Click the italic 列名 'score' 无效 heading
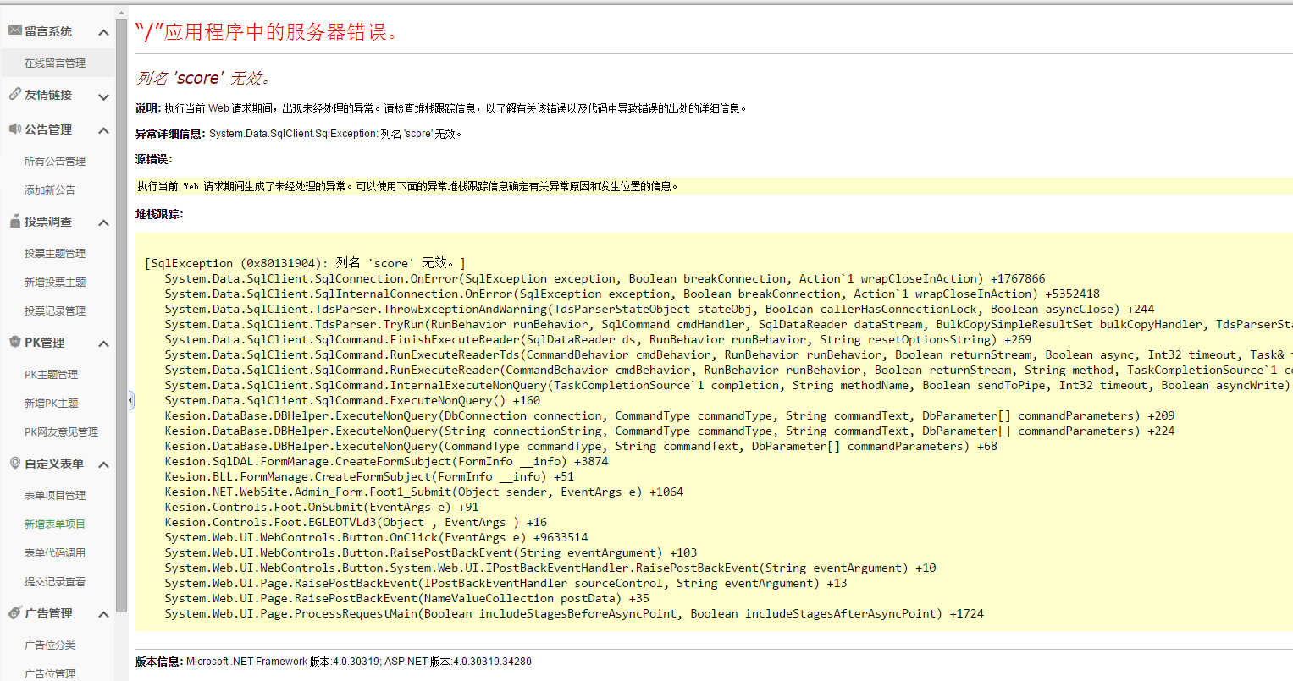Viewport: 1293px width, 681px height. tap(203, 78)
